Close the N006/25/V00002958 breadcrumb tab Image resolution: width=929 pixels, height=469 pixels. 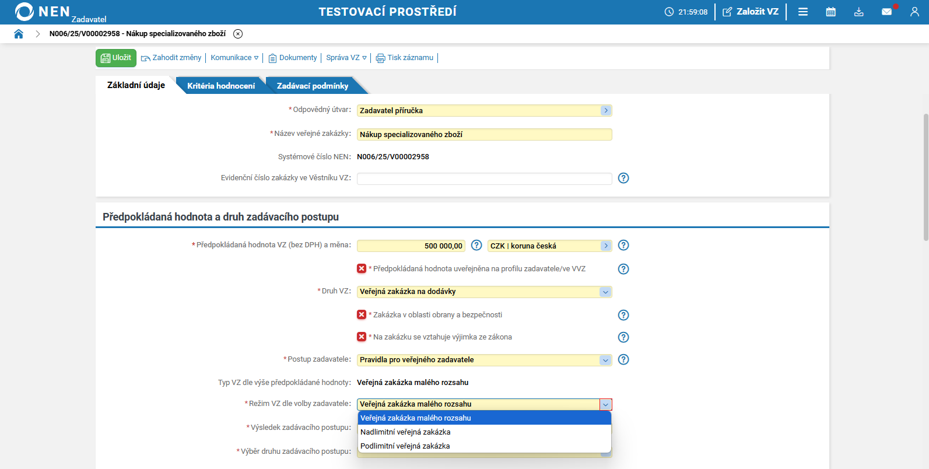pos(238,34)
